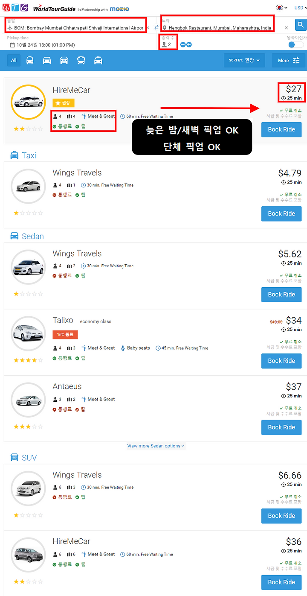The width and height of the screenshot is (307, 596).
Task: Open the USD currency selector
Action: coord(300,8)
